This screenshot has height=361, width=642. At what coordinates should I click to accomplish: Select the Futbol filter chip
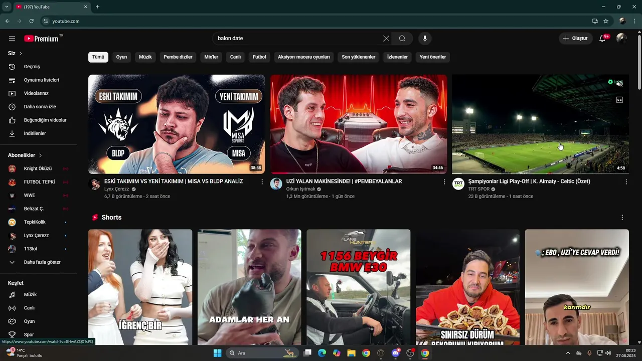pos(259,57)
